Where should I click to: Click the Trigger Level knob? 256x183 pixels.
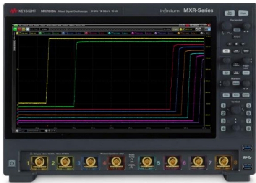pyautogui.click(x=246, y=60)
